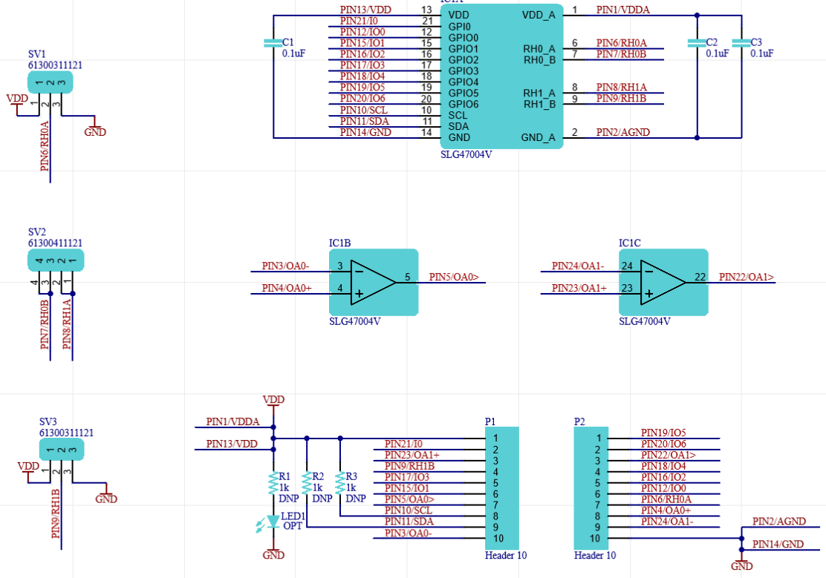Select the IC1B op-amp symbol
This screenshot has width=826, height=578.
tap(374, 282)
